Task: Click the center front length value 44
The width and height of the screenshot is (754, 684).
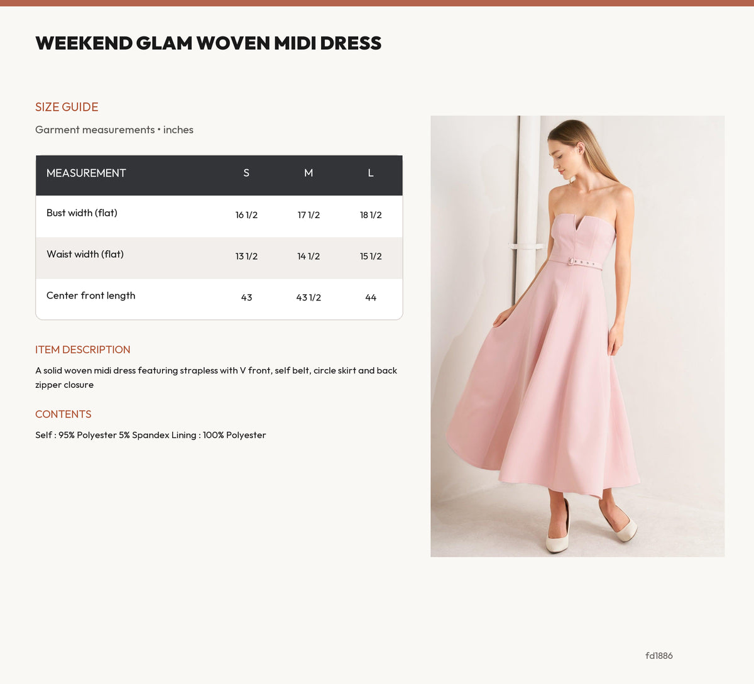Action: [x=371, y=297]
